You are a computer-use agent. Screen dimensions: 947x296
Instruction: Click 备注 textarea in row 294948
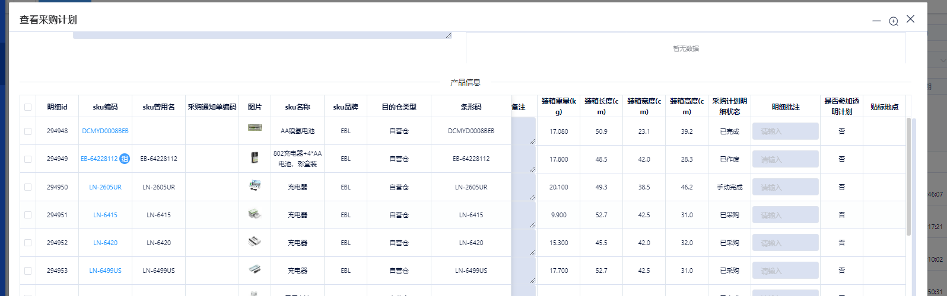pyautogui.click(x=523, y=131)
